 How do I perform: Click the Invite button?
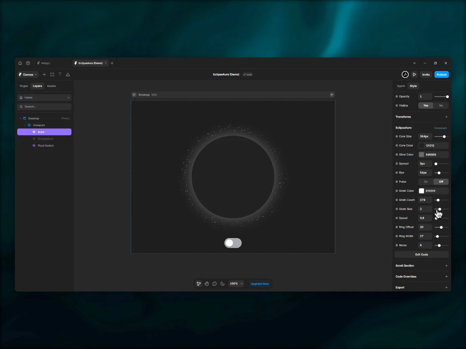[426, 74]
